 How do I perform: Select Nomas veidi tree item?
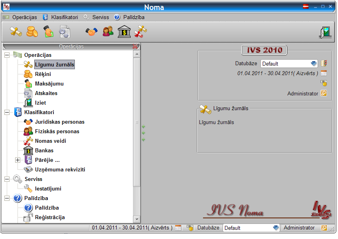click(x=51, y=141)
